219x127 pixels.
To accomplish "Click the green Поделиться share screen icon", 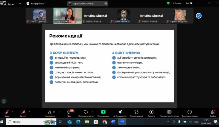I will (103, 112).
